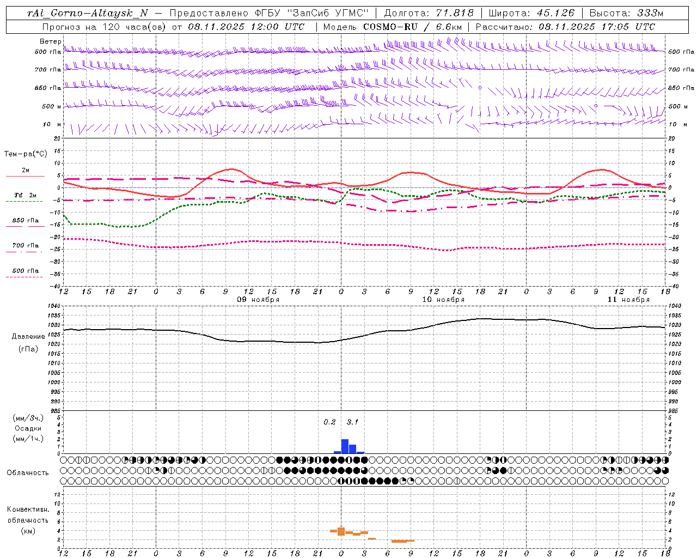Click the tallest orange convective cloud bar
Viewport: 697px width, 558px height.
tap(341, 531)
